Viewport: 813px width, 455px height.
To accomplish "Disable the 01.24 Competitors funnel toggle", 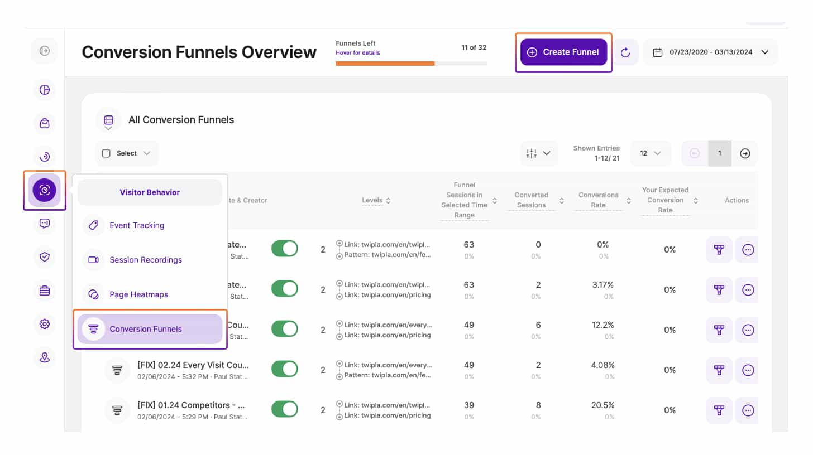I will 285,410.
